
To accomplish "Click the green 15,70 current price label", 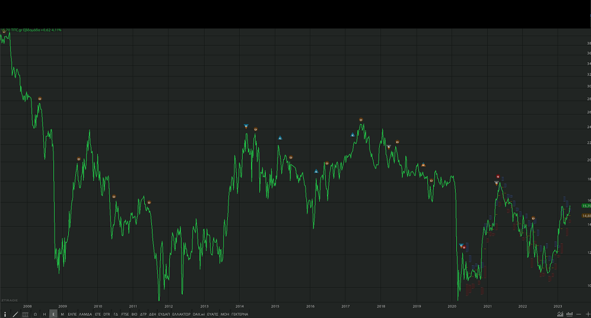I will point(586,206).
